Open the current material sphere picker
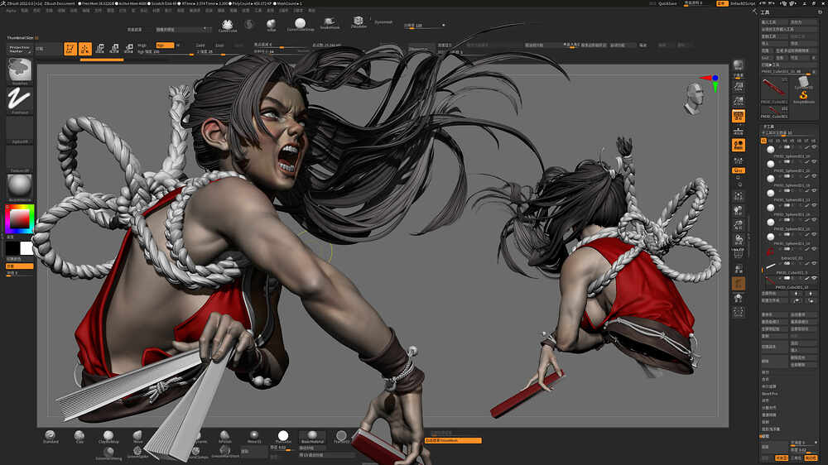 20,187
